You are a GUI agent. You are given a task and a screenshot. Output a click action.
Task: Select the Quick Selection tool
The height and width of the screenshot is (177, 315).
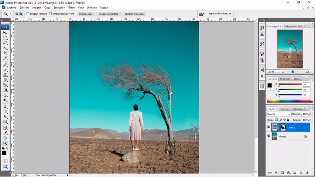point(5,48)
